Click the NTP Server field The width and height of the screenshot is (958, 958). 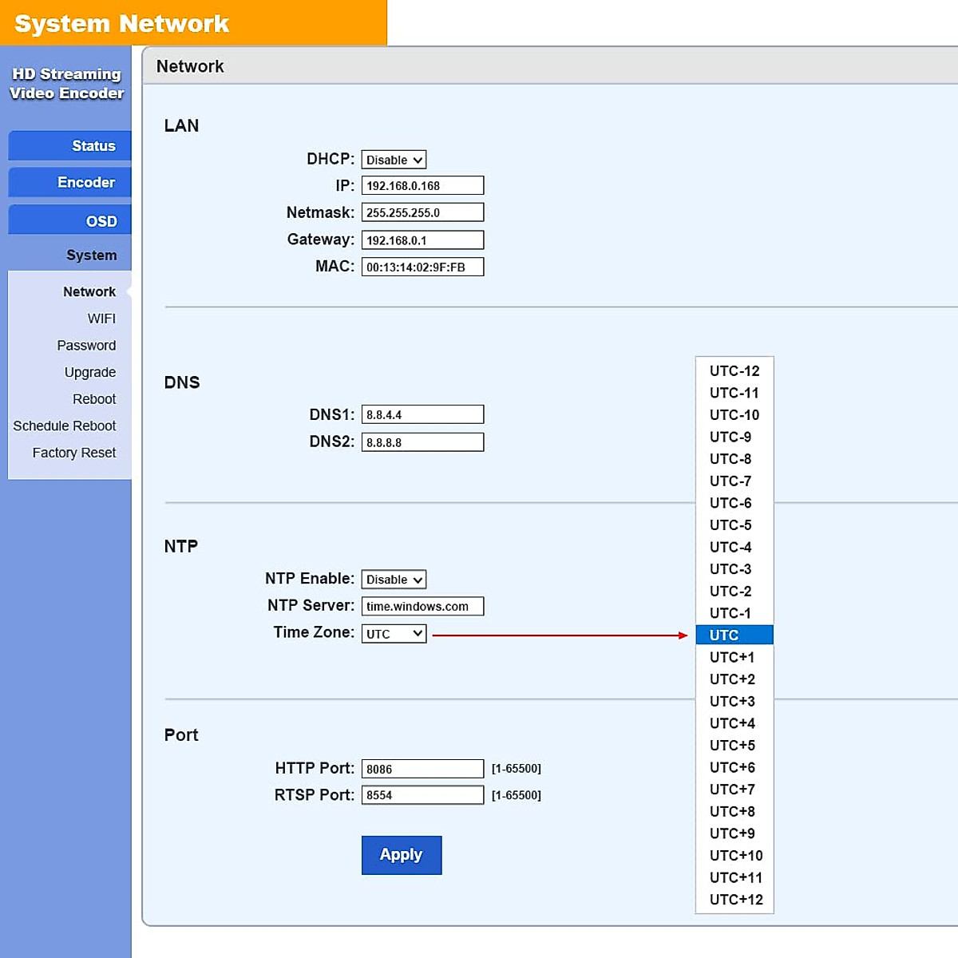pyautogui.click(x=422, y=607)
